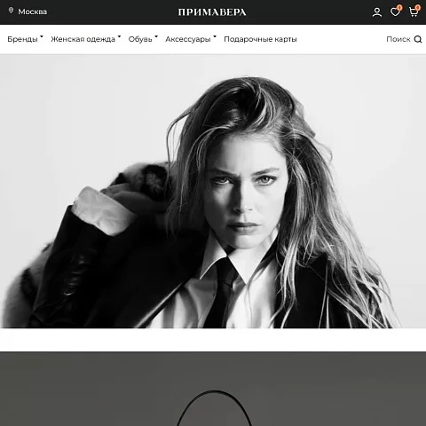Open the black-and-white model hero banner
Image resolution: width=426 pixels, height=426 pixels.
(213, 192)
